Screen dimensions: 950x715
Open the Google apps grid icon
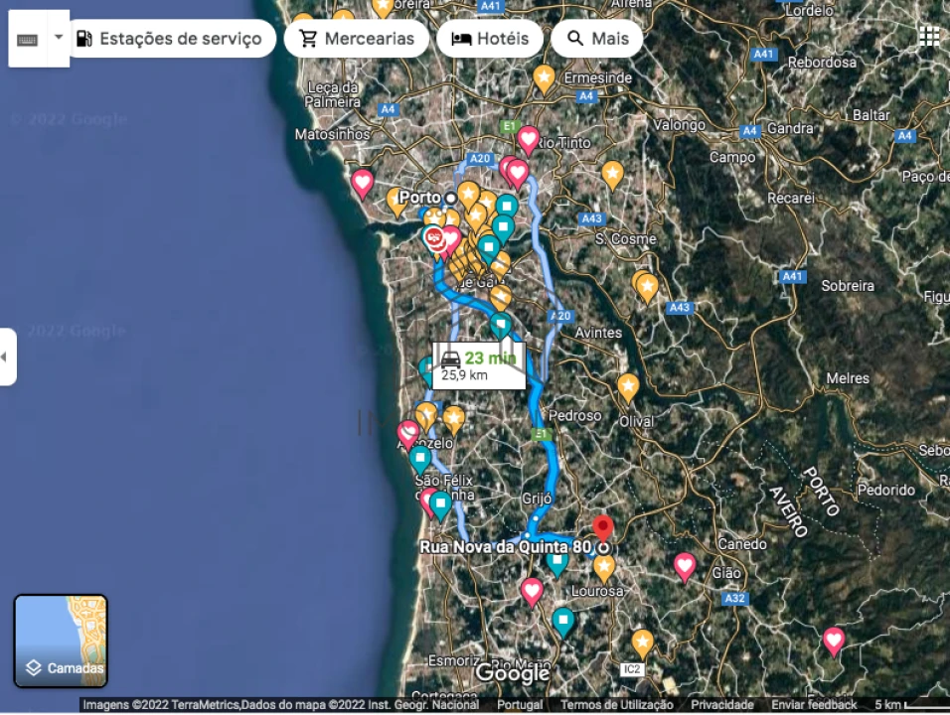[929, 37]
